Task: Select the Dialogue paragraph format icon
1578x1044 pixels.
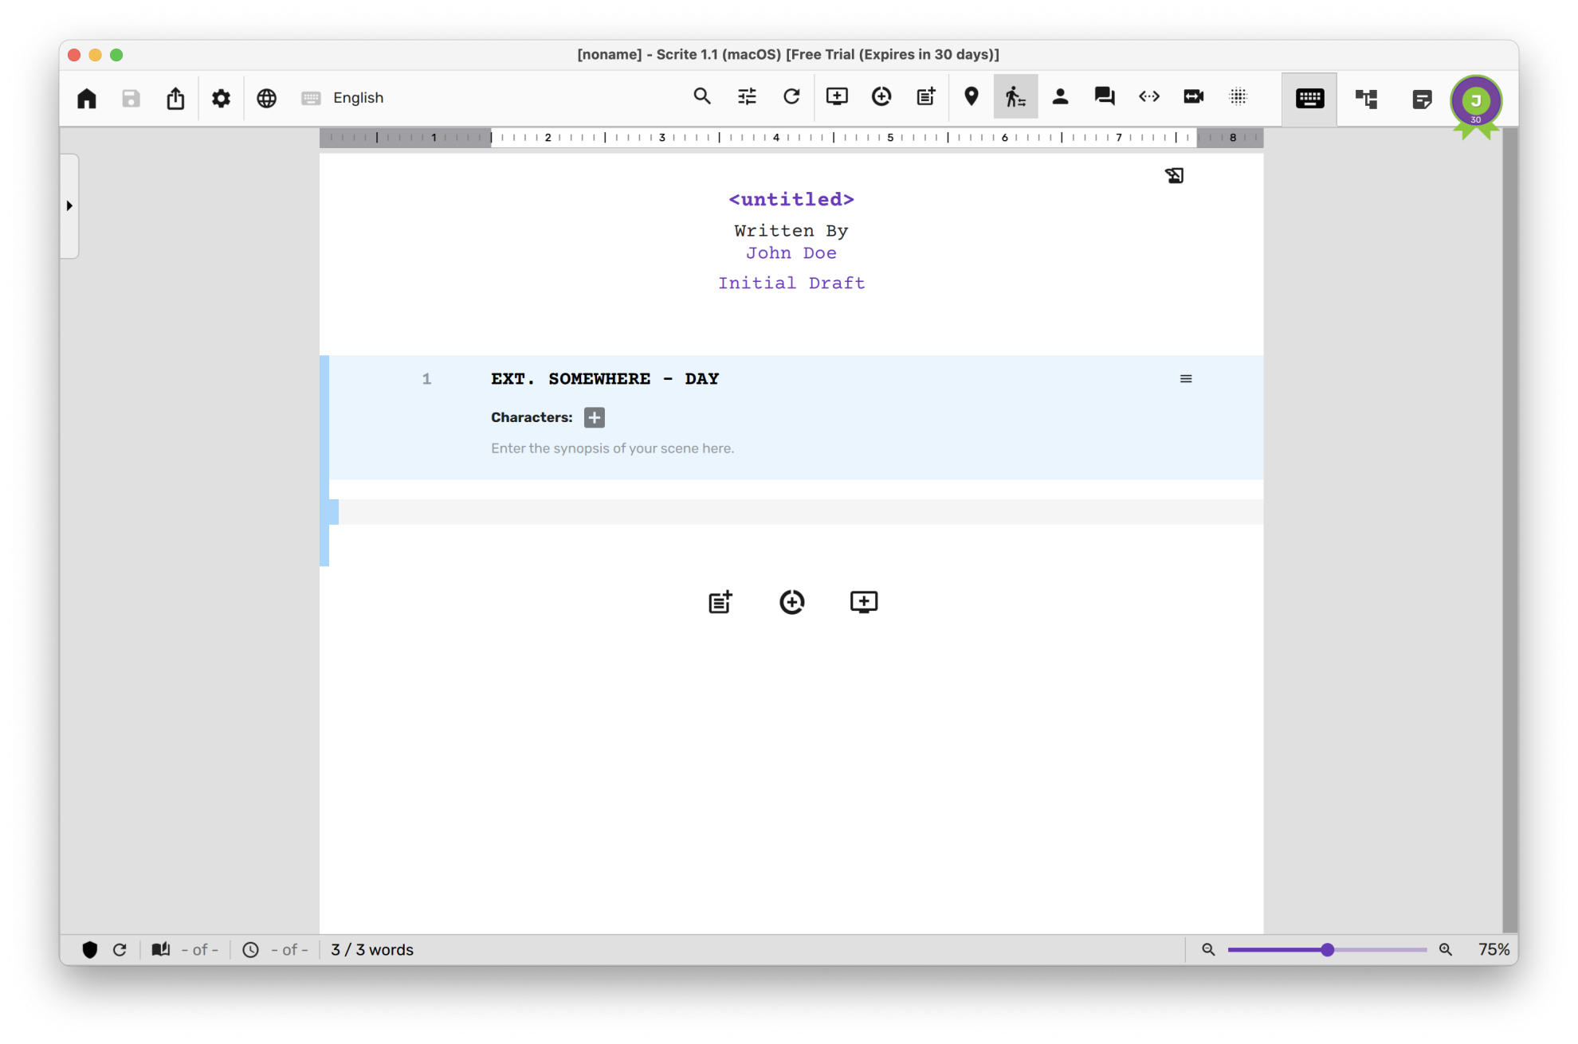Action: coord(1104,97)
